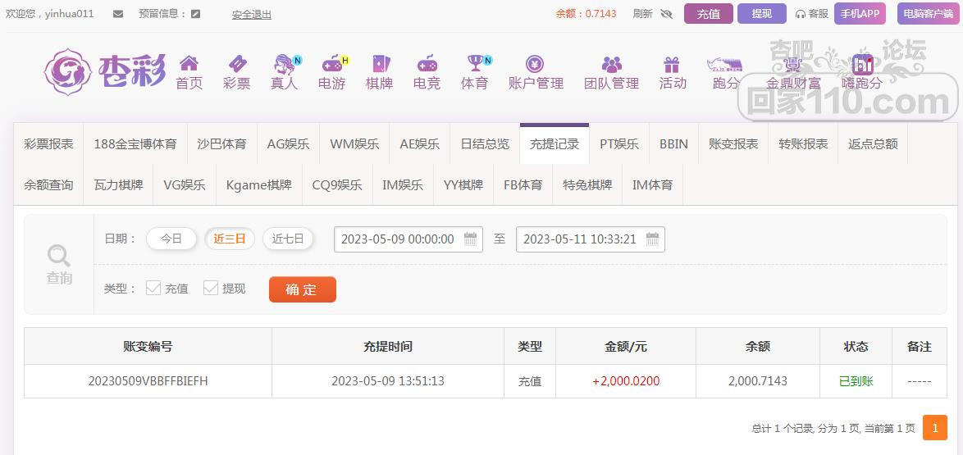Open the 体育 trophy icon
The height and width of the screenshot is (455, 963).
pos(475,64)
